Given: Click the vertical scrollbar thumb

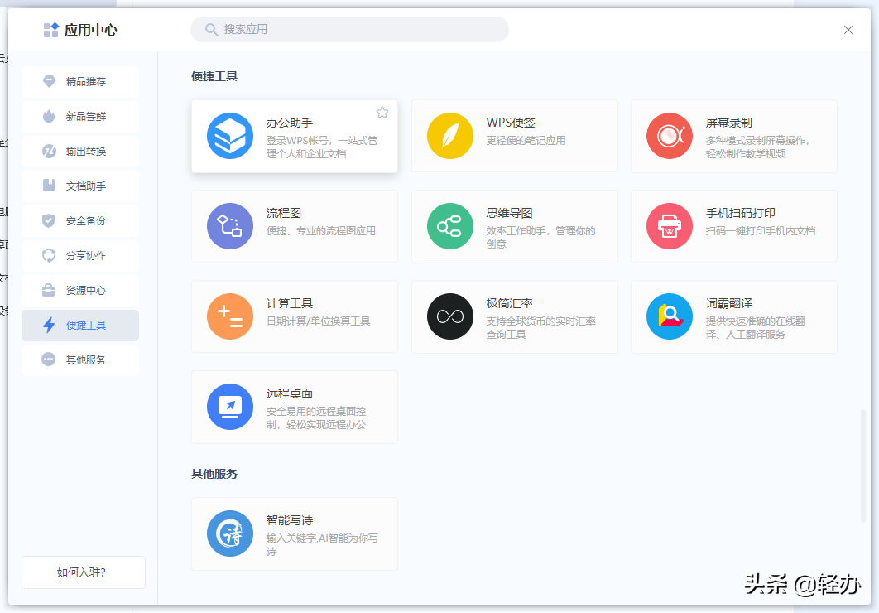Looking at the screenshot, I should 863,466.
